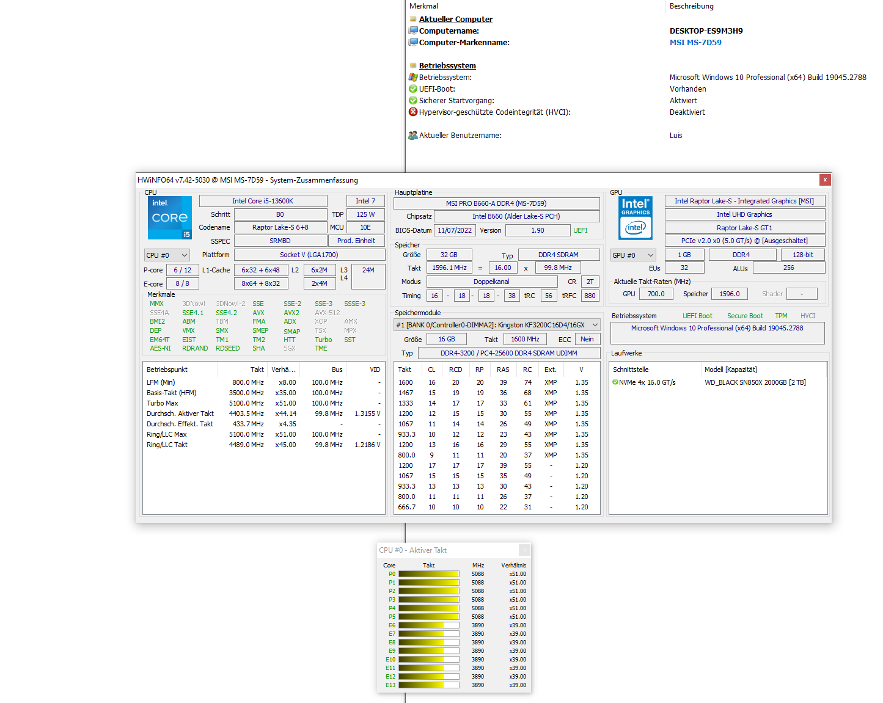Click green check icon for Sicherer Startvorgang

(413, 100)
